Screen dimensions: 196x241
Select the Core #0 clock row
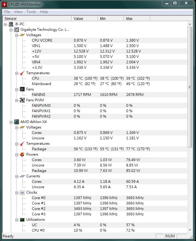[x=109, y=198]
